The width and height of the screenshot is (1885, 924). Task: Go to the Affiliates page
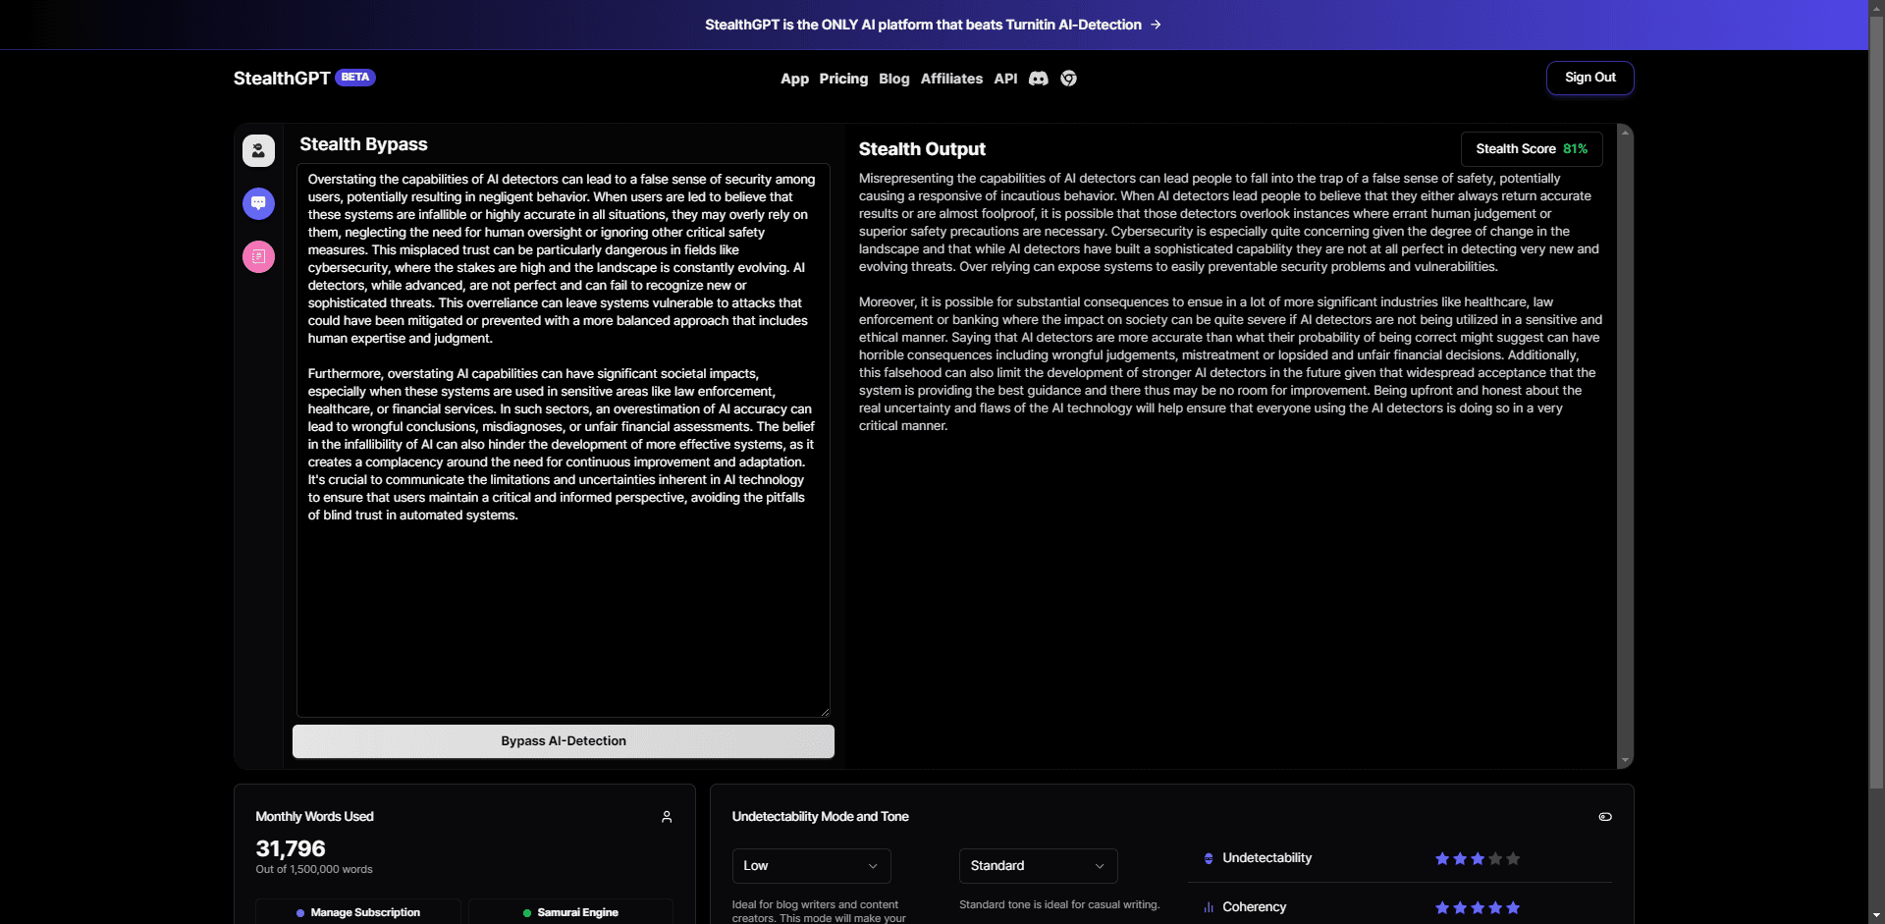[x=950, y=79]
